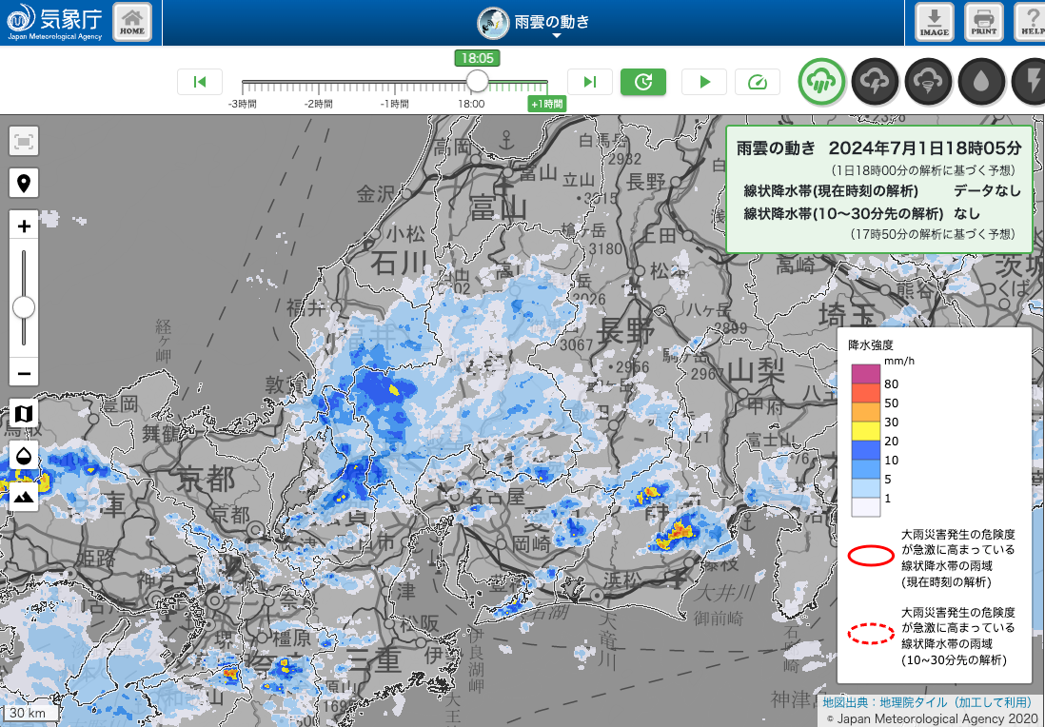The image size is (1045, 727).
Task: Click the 大井川 river label
Action: [x=725, y=592]
